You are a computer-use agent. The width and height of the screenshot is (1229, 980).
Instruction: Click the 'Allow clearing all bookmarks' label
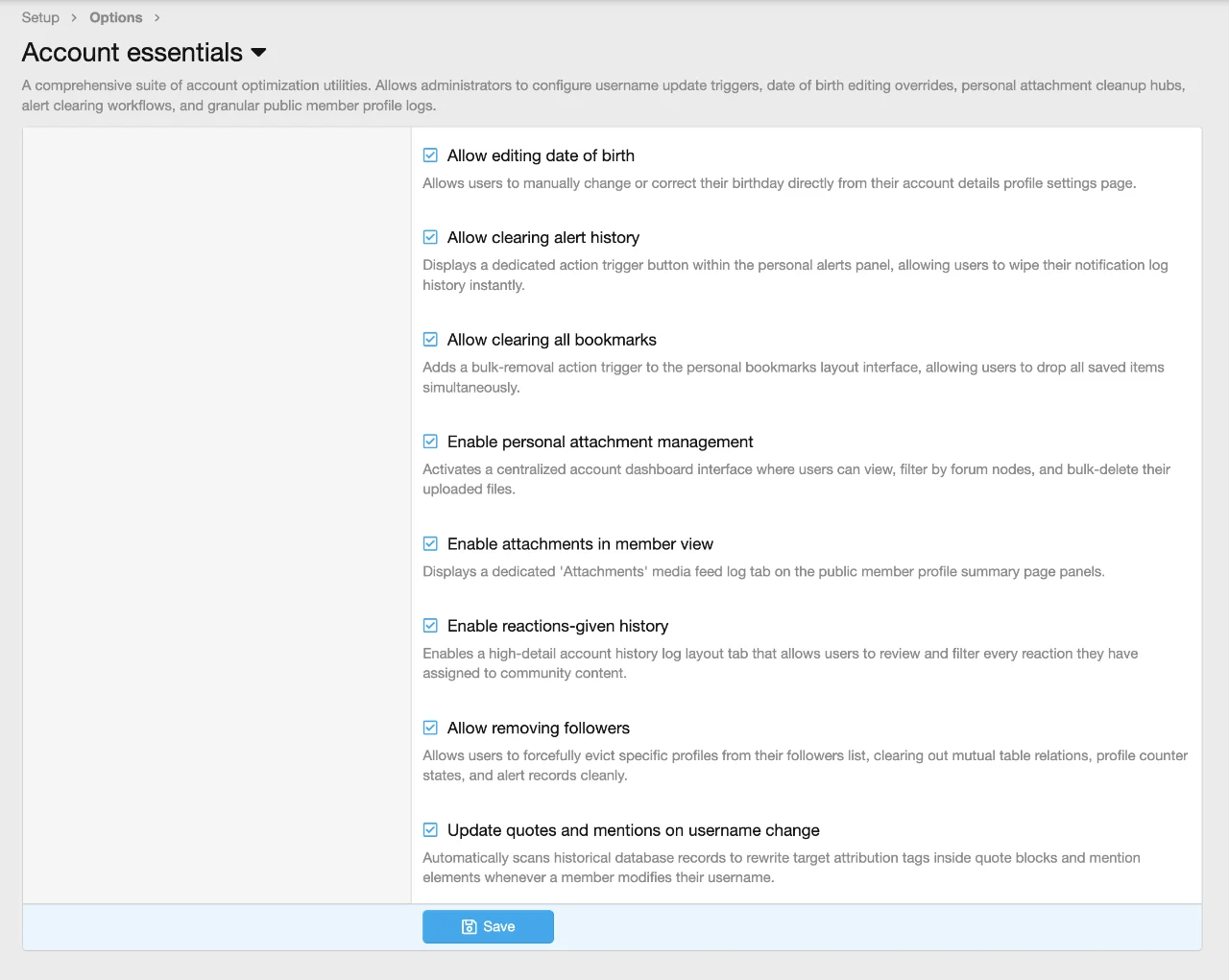click(552, 340)
